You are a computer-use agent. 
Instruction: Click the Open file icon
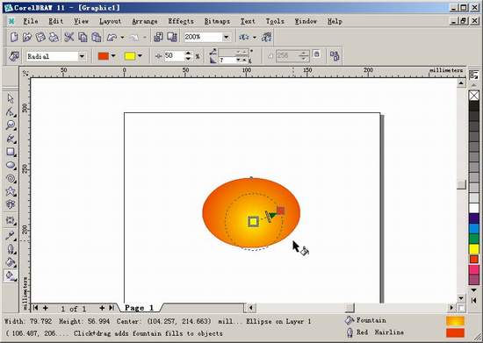[27, 37]
